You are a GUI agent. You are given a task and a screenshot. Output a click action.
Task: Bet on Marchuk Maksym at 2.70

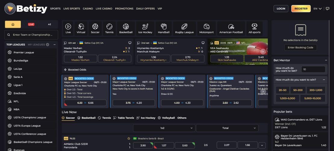pos(188,59)
